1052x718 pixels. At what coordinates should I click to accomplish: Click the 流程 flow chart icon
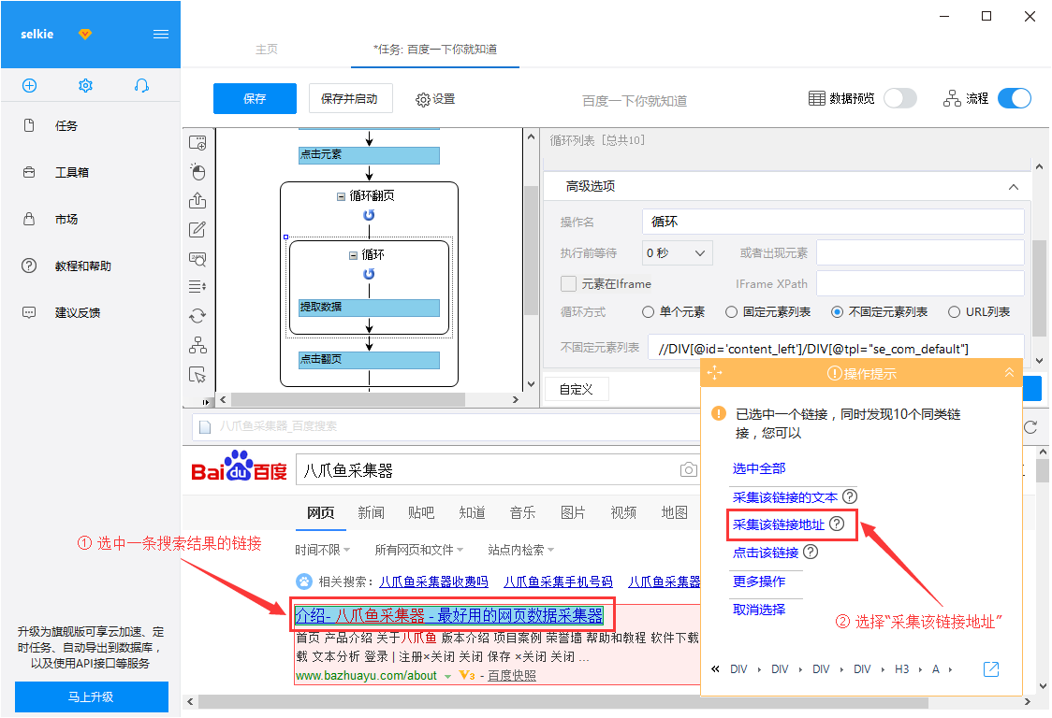click(952, 98)
